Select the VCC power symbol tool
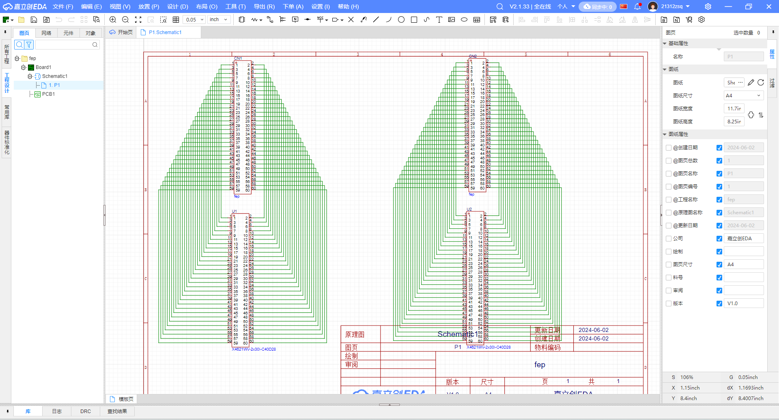The image size is (779, 420). point(321,19)
